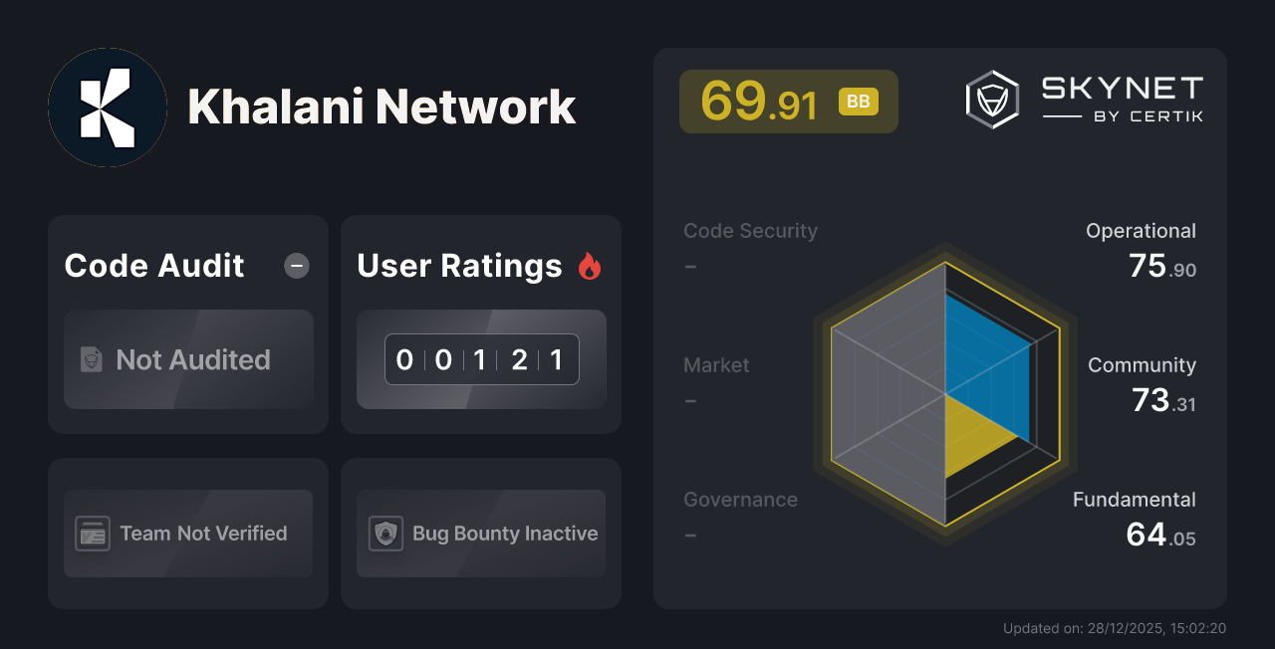
Task: Click the shield icon beside Not Audited
Action: pyautogui.click(x=91, y=359)
